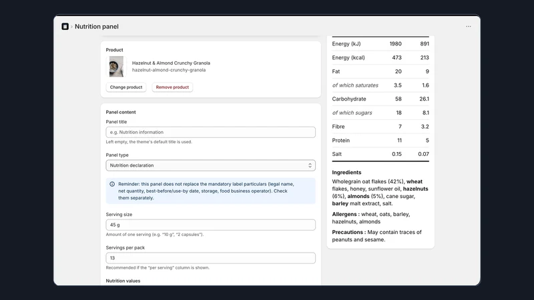Click the Fibre row label
Image resolution: width=534 pixels, height=300 pixels.
[x=338, y=127]
